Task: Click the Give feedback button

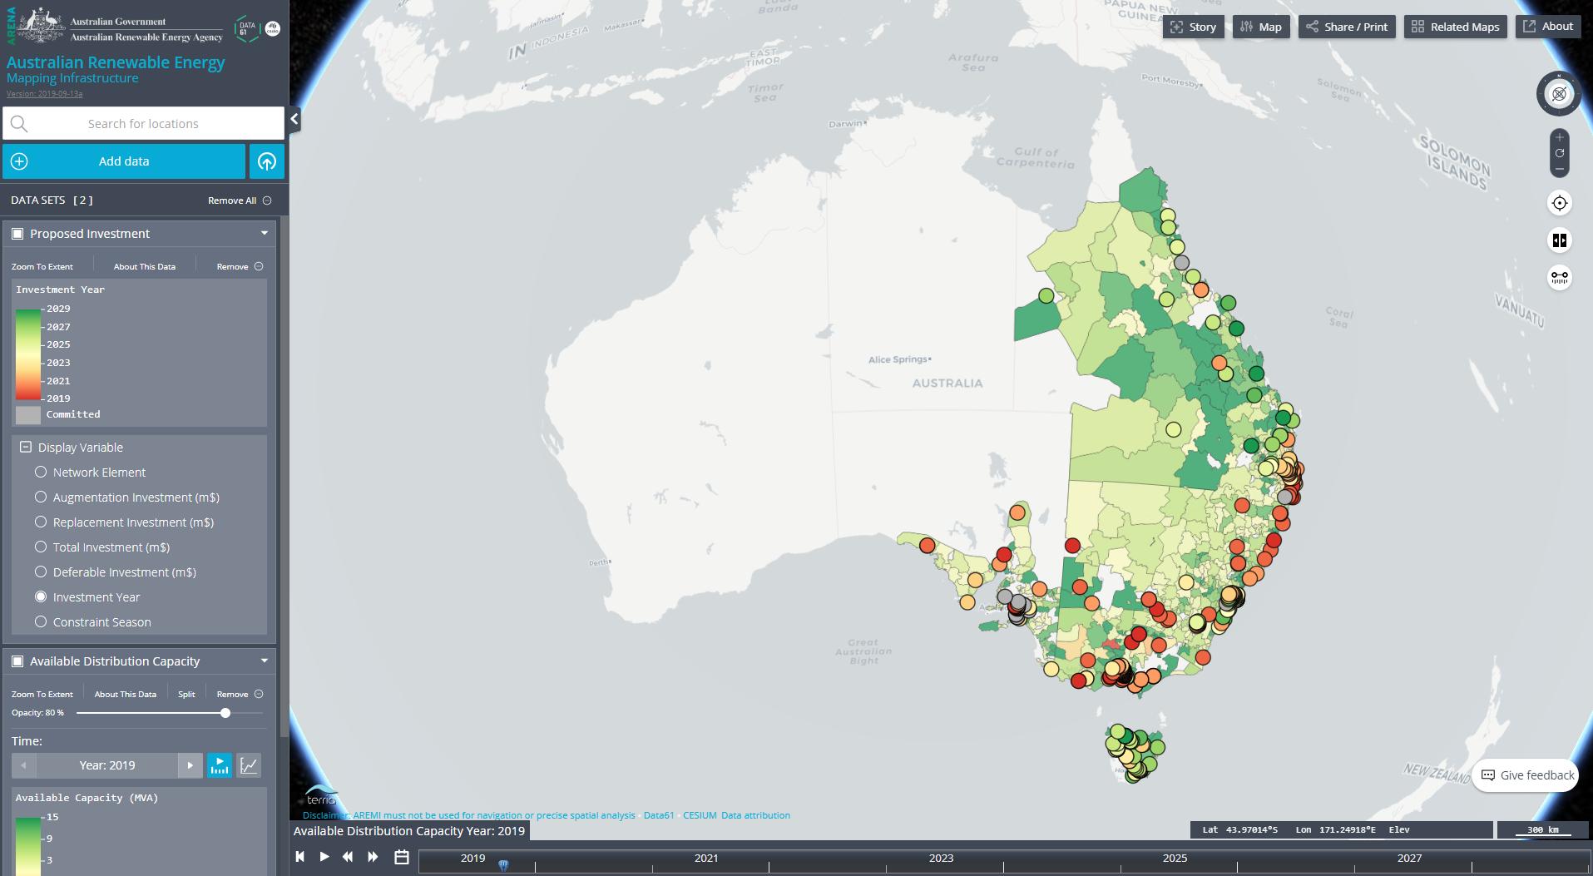Action: (x=1527, y=775)
